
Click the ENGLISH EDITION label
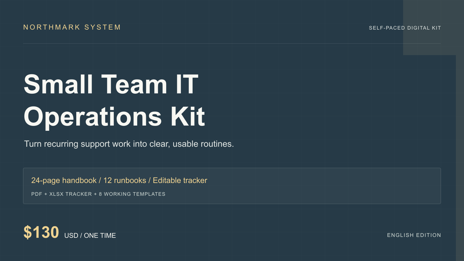pos(414,235)
